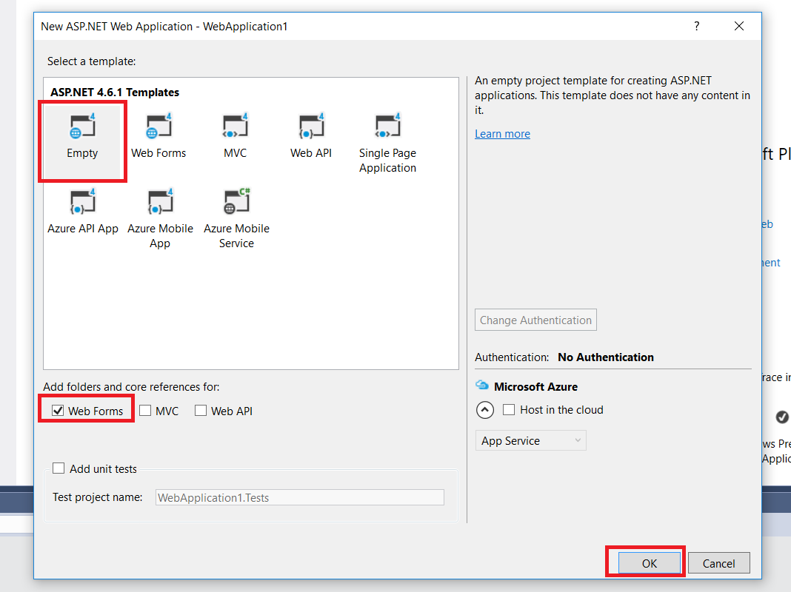Pick the MVC template icon
The height and width of the screenshot is (592, 791).
(235, 126)
